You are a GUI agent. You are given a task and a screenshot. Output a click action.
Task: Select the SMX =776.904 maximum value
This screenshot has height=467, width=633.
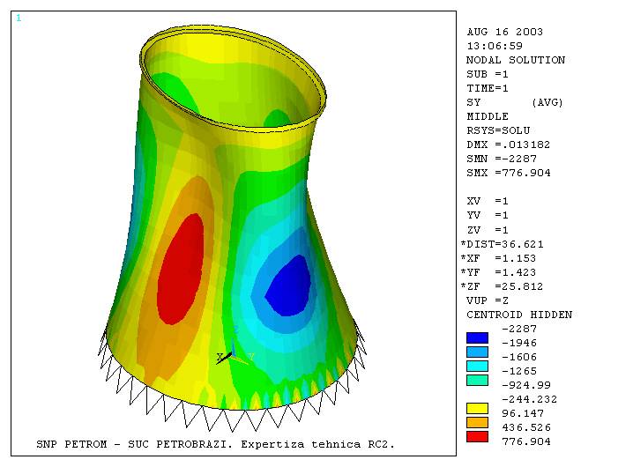tap(508, 173)
